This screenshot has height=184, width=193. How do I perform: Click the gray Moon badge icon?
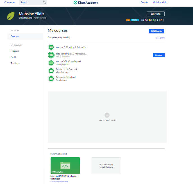click(157, 20)
